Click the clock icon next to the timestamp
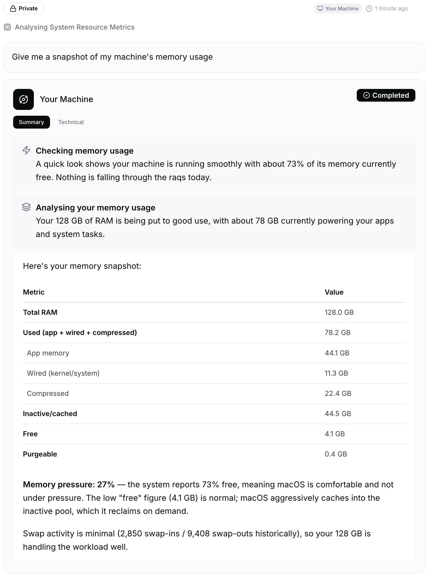 coord(369,8)
